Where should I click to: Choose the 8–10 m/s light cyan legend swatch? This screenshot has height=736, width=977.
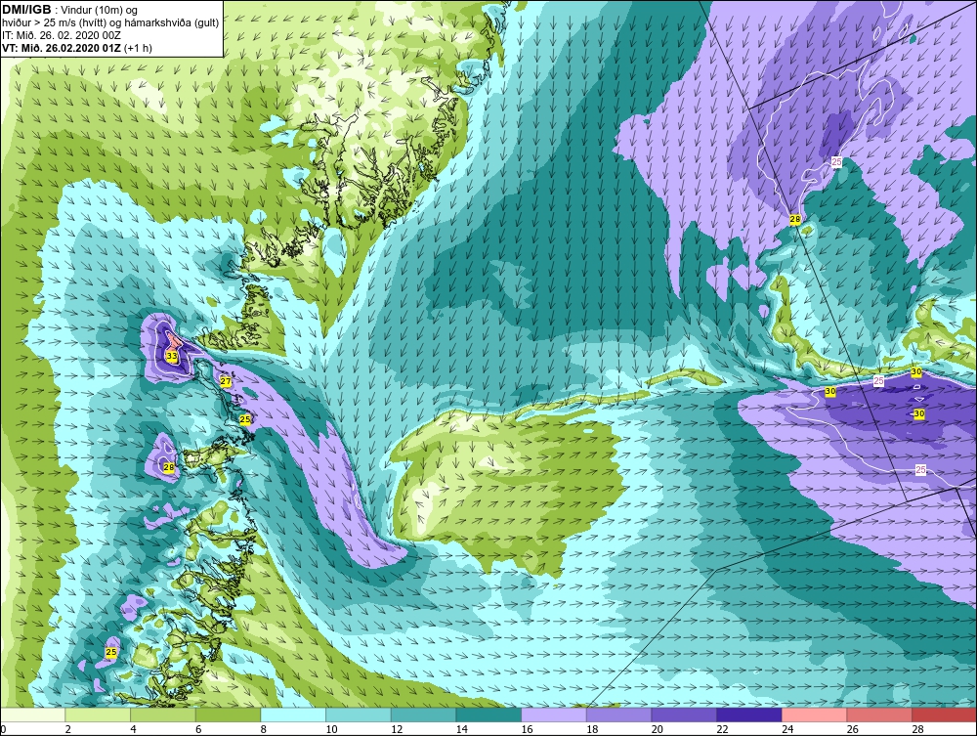293,714
